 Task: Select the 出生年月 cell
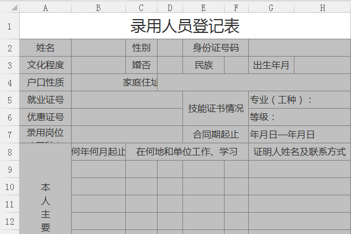tap(271, 65)
